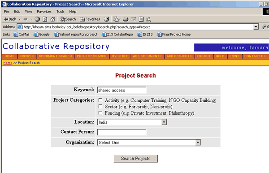This screenshot has height=173, width=269.
Task: Open the Favorites menu
Action: (x=44, y=12)
